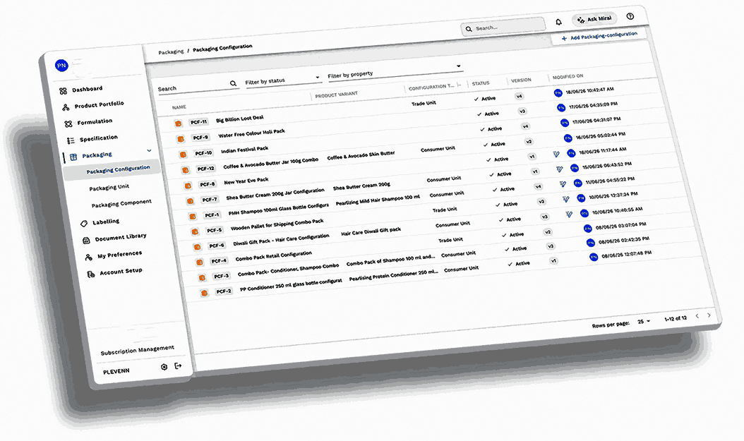Select Packaging Unit in sidebar
Viewport: 744px width, 441px height.
(109, 187)
